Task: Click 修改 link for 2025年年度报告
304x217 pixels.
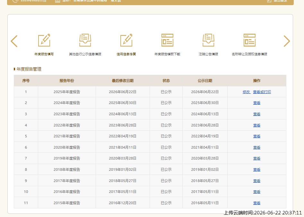Action: point(247,92)
